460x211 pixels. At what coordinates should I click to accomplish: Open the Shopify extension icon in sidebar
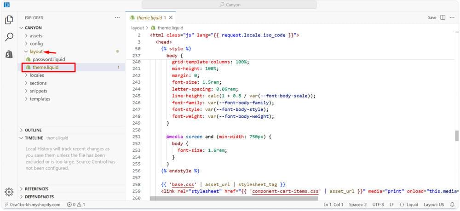click(9, 54)
